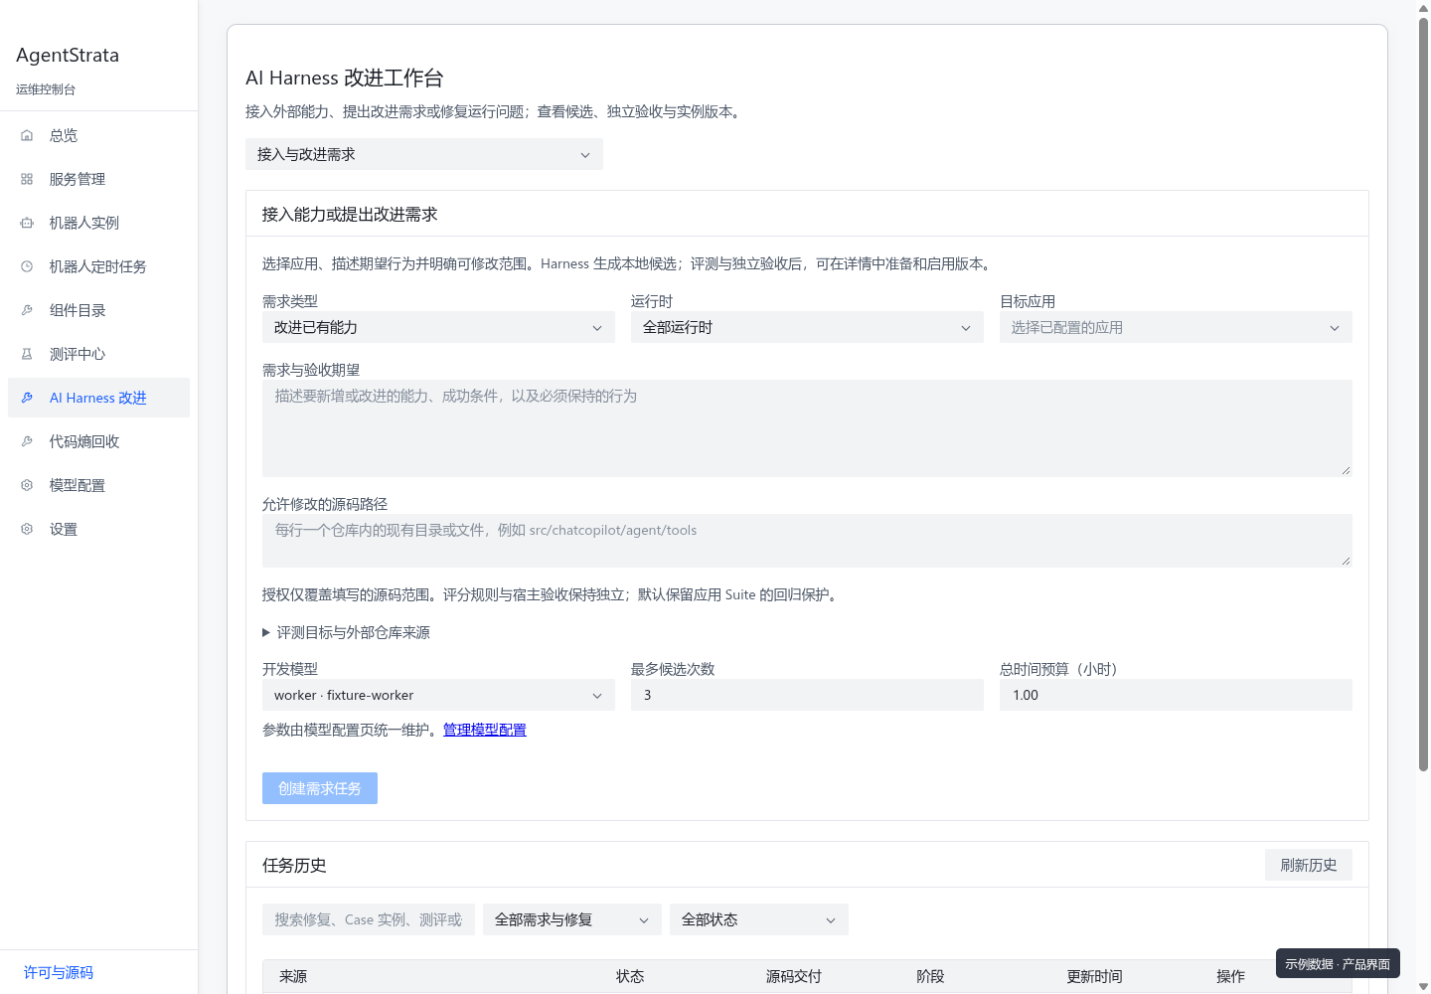The height and width of the screenshot is (994, 1431).
Task: Focus the 需求与验收期望 text area
Action: (x=807, y=428)
